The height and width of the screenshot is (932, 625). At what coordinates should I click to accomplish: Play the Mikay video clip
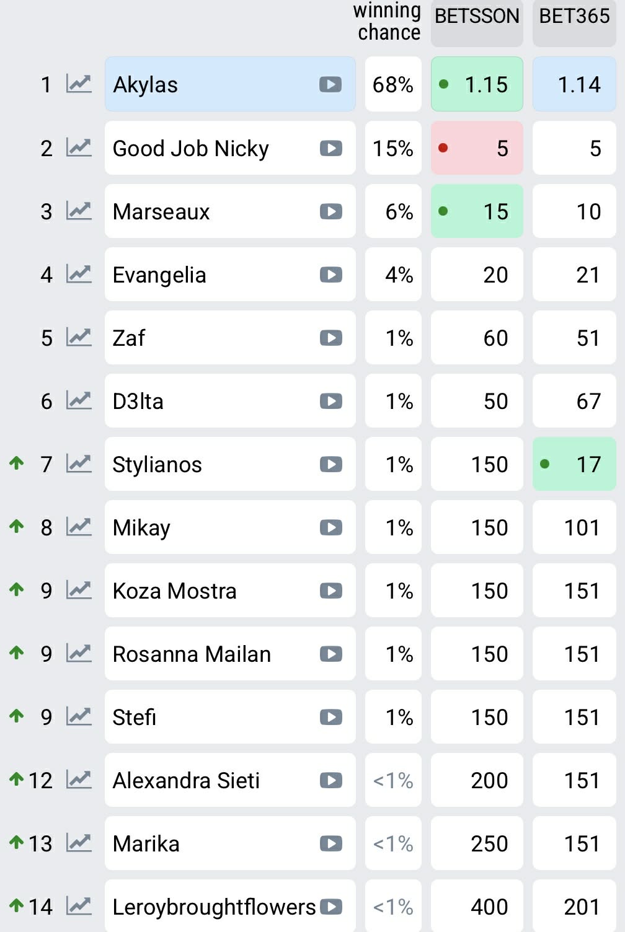coord(330,527)
